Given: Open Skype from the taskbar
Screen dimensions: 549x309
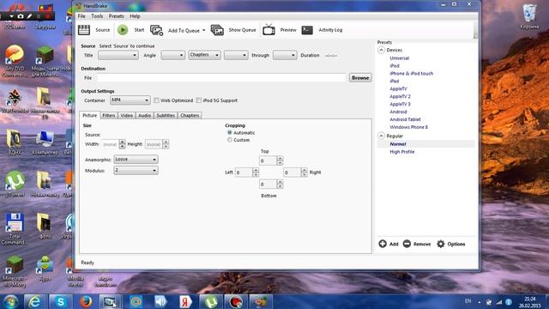Looking at the screenshot, I should [x=60, y=301].
